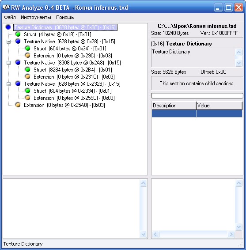This screenshot has height=250, width=246.
Task: Click the file path C:\...\Урок\Копия infernus.txd
Action: [x=197, y=26]
